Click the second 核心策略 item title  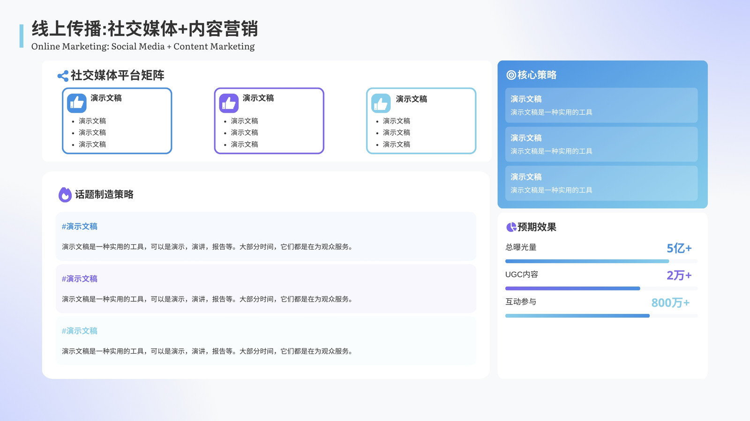point(526,138)
